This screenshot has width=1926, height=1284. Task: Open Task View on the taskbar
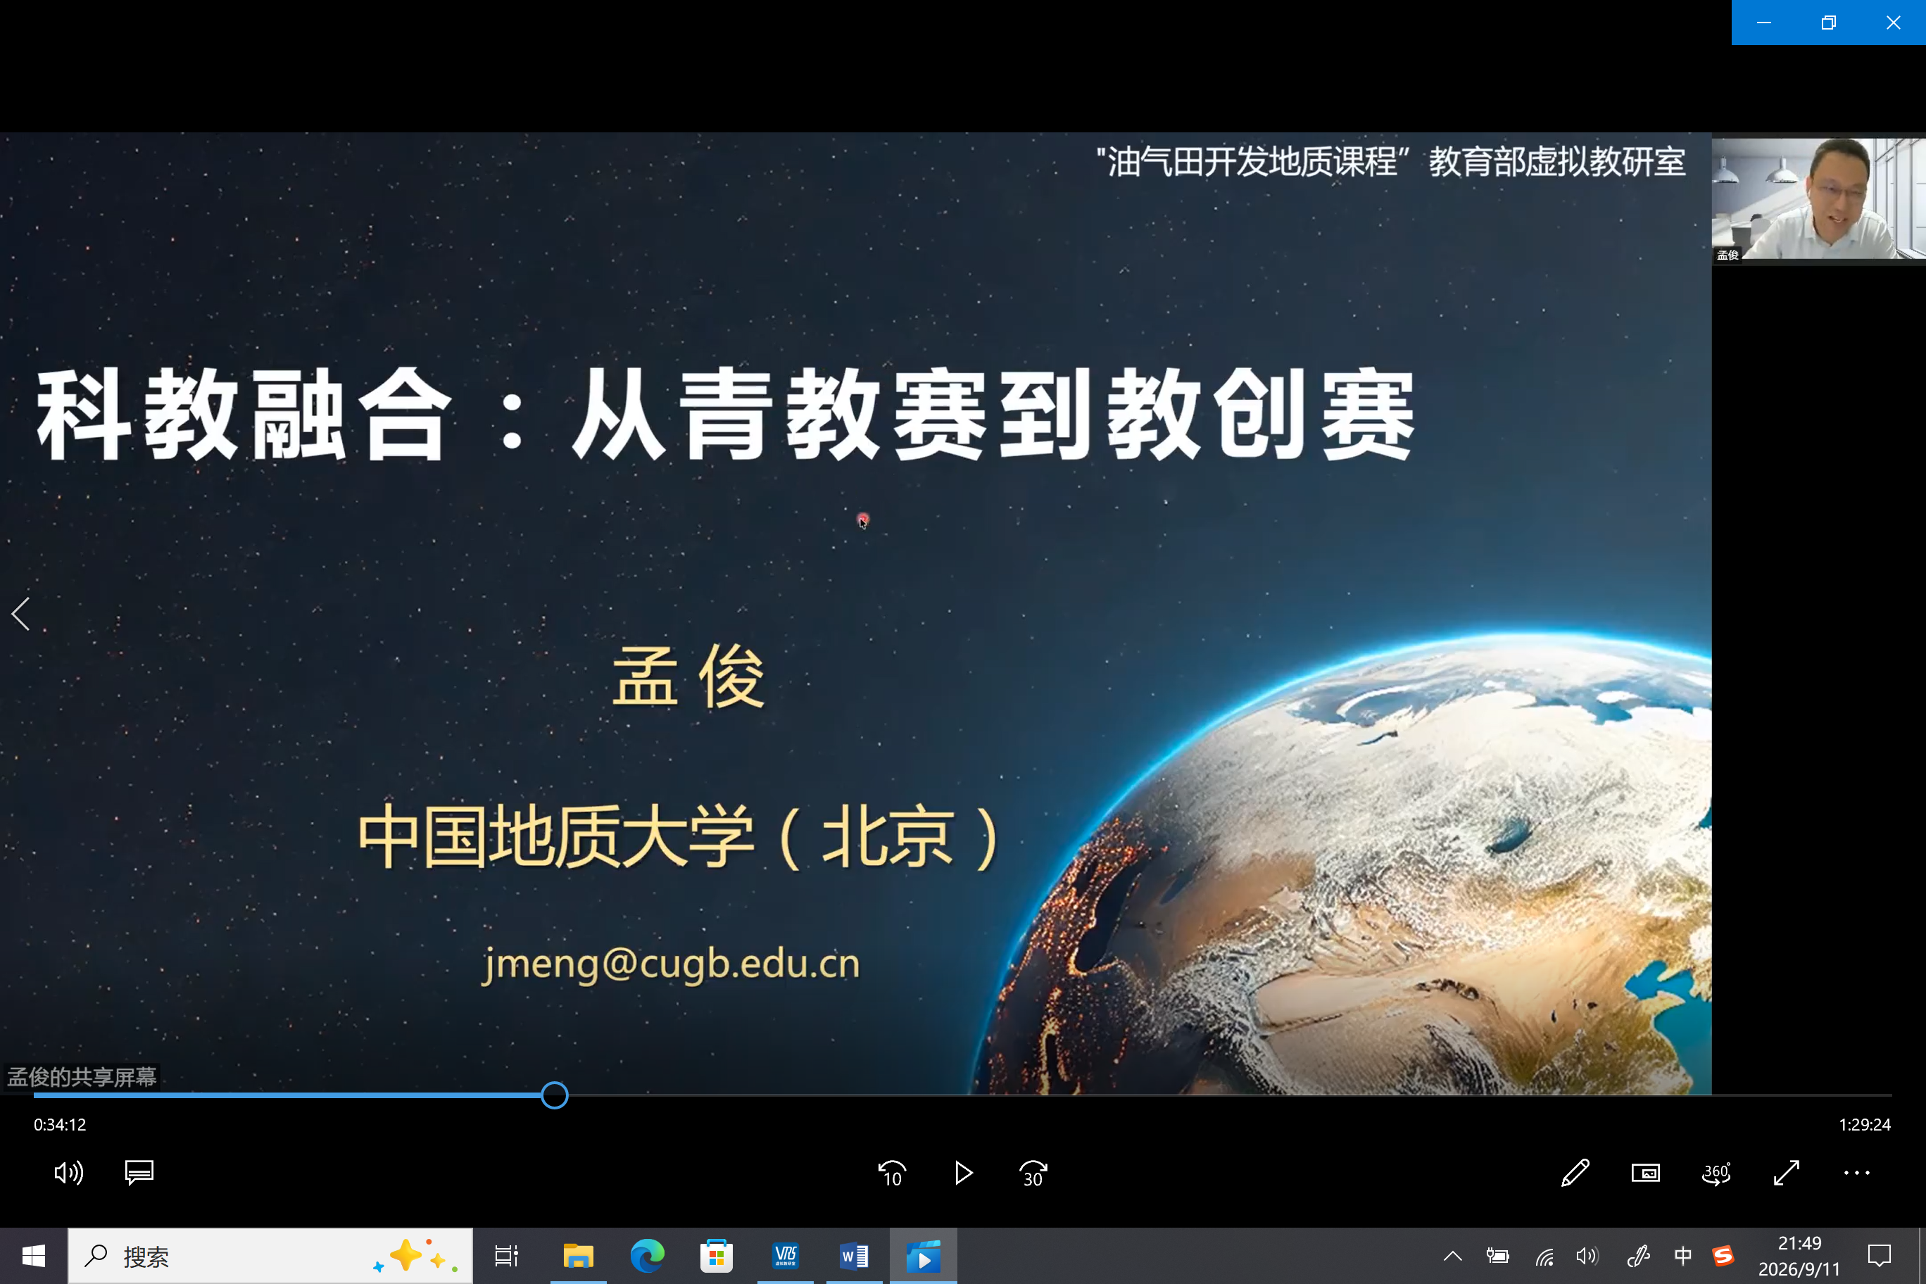coord(506,1255)
